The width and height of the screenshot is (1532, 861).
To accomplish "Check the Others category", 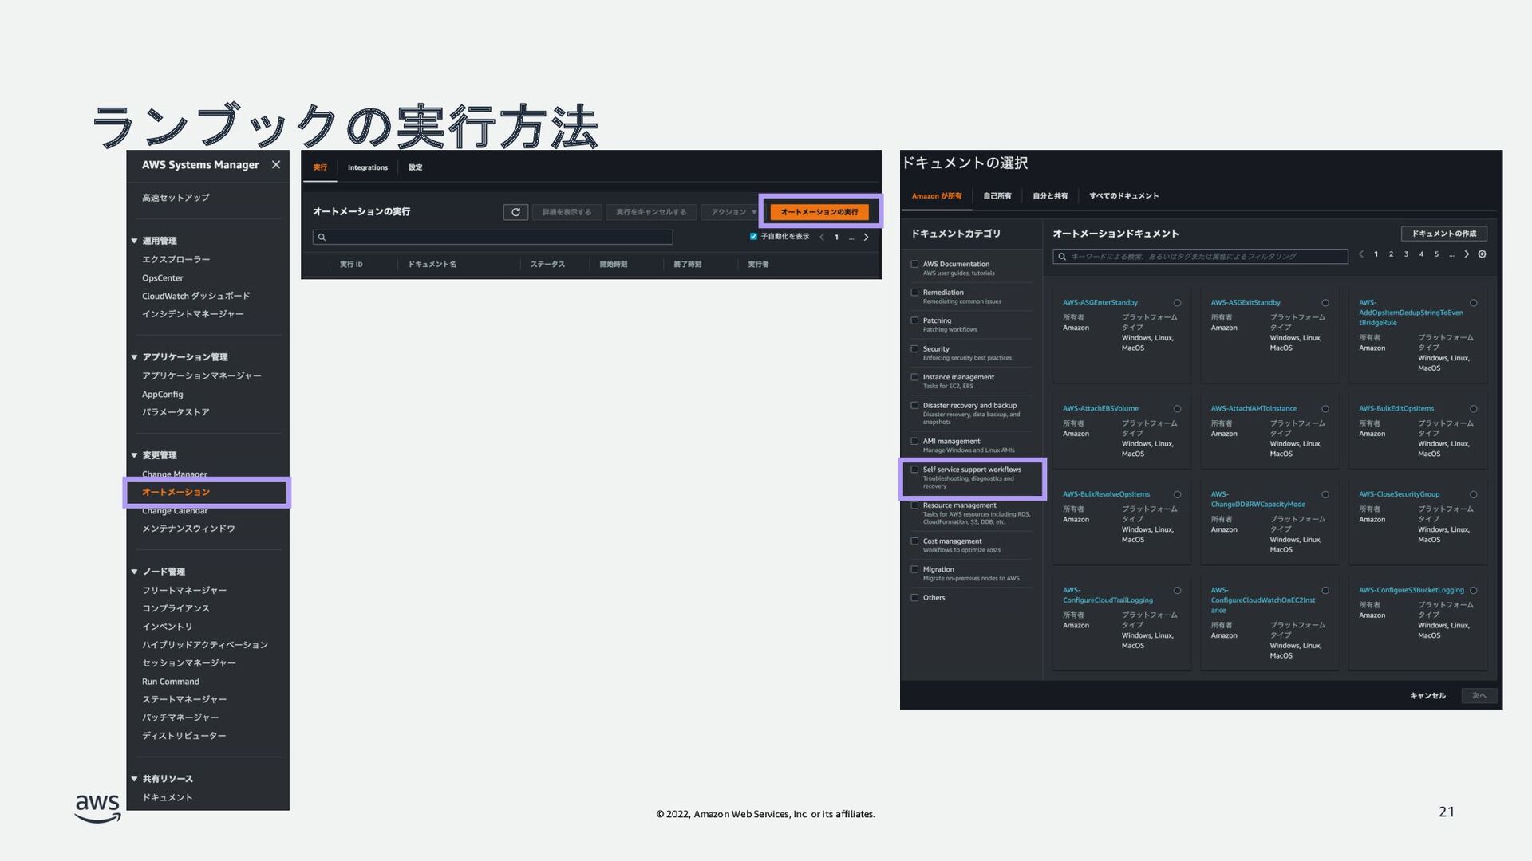I will point(914,597).
